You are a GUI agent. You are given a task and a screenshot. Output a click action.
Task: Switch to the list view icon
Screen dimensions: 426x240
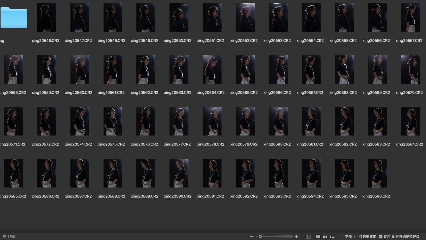tap(332, 237)
